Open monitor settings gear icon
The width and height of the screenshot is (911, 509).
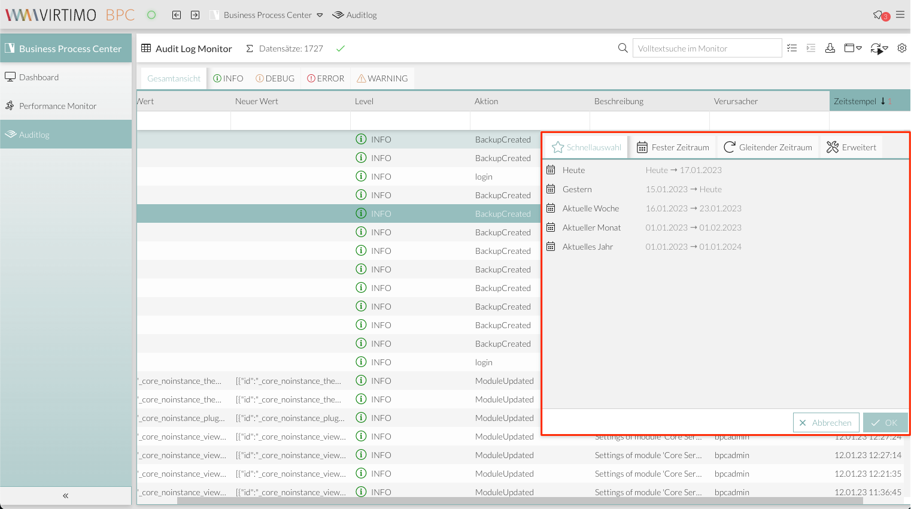click(902, 49)
